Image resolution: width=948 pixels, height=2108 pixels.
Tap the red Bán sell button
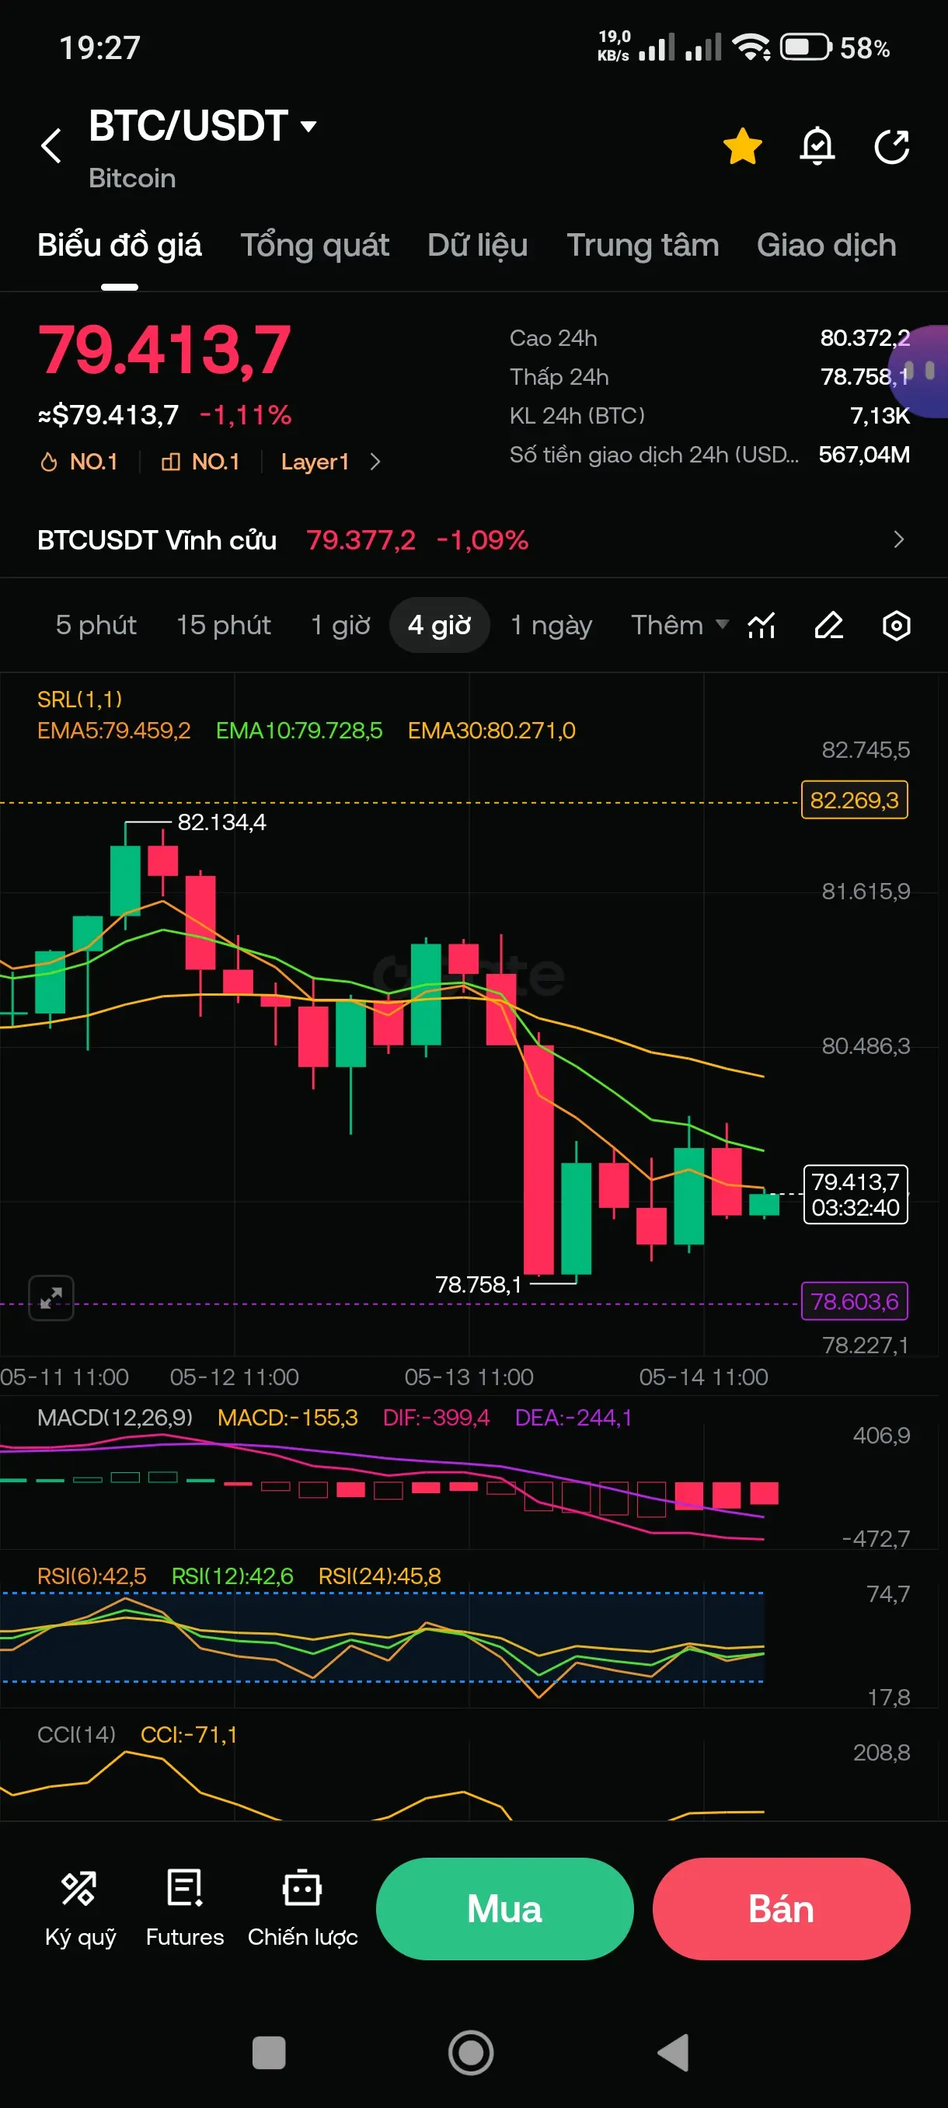click(x=781, y=1909)
